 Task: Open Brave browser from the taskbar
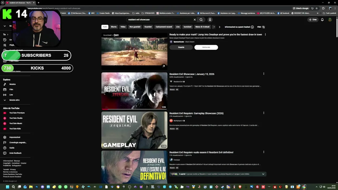pos(240,187)
